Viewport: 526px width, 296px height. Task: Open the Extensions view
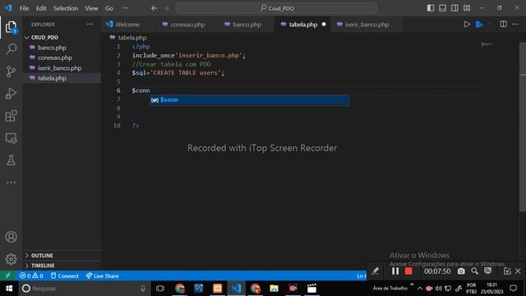point(11,116)
